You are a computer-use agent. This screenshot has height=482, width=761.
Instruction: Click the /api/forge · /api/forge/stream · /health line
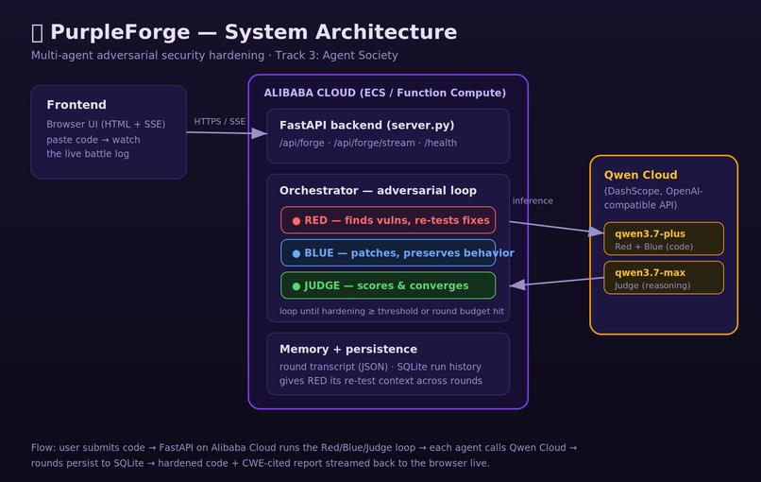pos(368,143)
